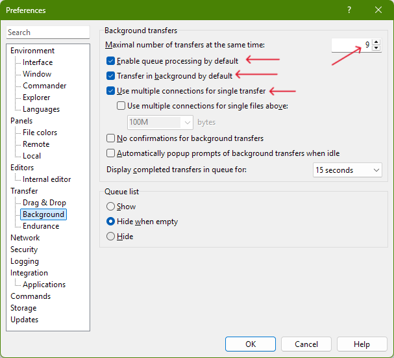Select the Hide queue list option
The height and width of the screenshot is (358, 394).
(111, 237)
